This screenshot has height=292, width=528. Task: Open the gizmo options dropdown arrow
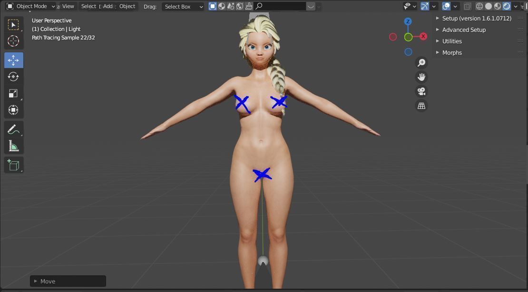[x=434, y=6]
